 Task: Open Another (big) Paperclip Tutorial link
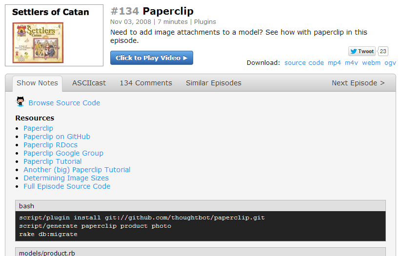(77, 170)
